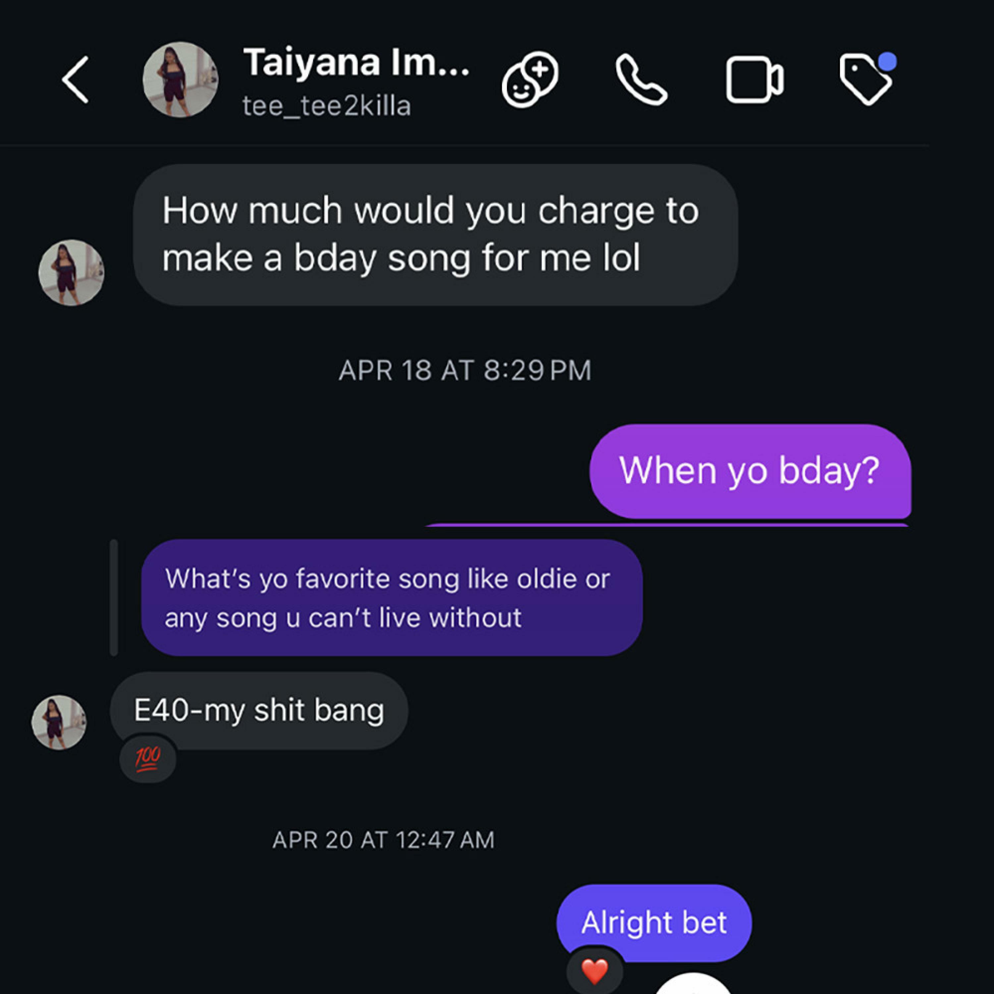Tap the white circle button at bottom
This screenshot has width=994, height=994.
[693, 987]
